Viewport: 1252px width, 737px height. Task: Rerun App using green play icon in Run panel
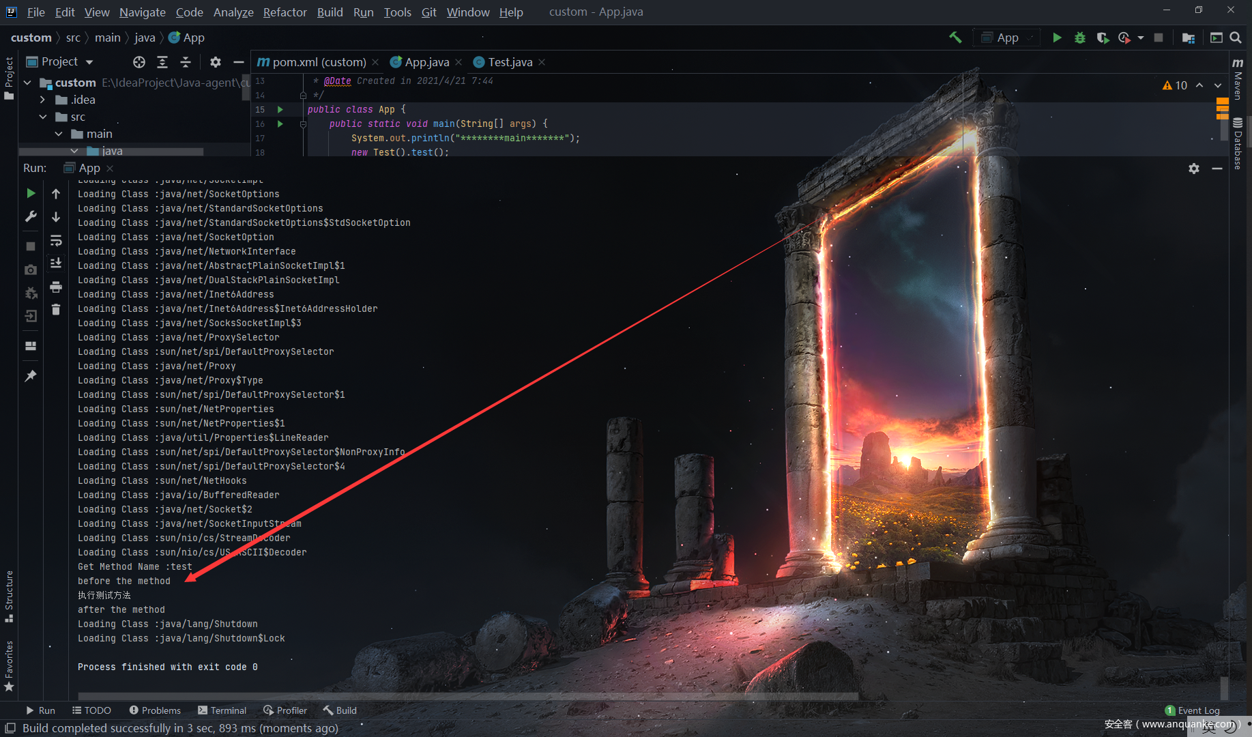coord(31,194)
